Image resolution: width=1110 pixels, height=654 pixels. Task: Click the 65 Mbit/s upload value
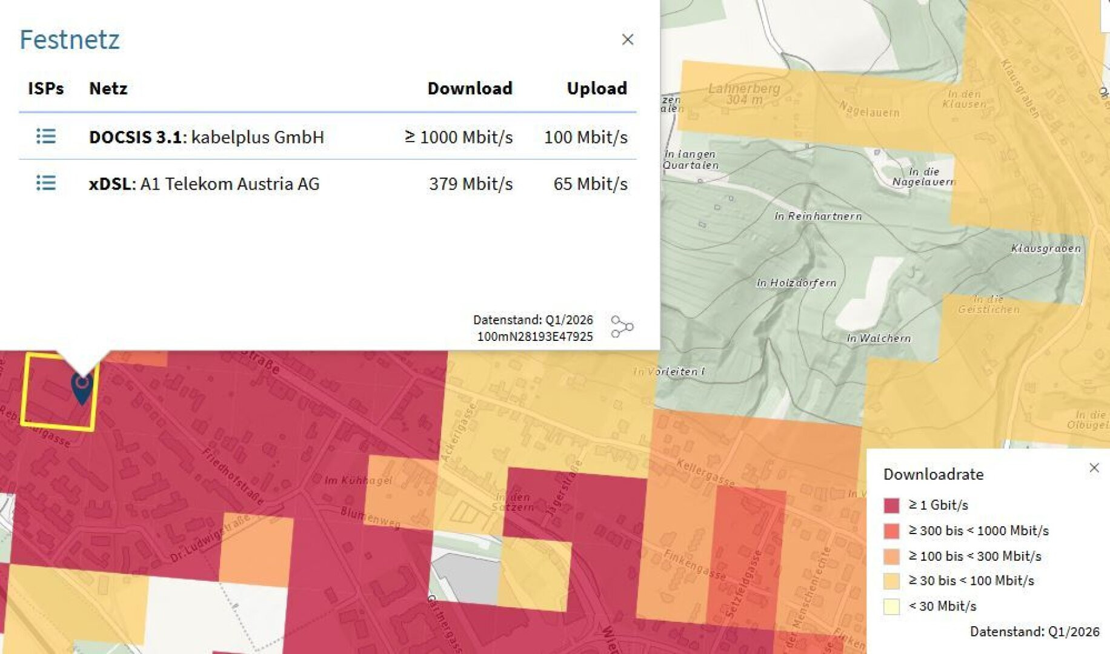591,183
